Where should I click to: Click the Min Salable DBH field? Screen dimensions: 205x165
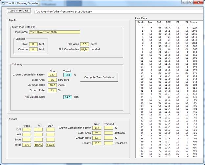(x=68, y=97)
